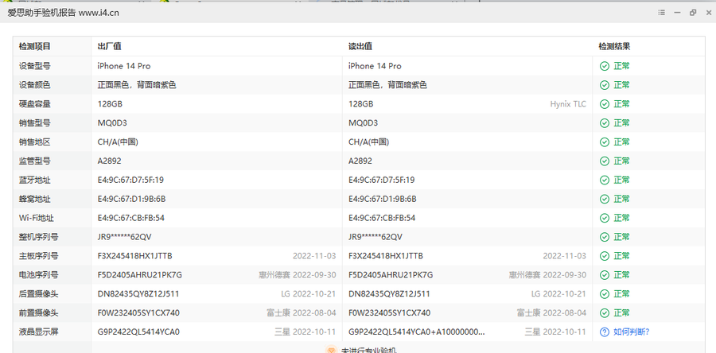716x353 pixels.
Task: Click the Hynix TLC storage note
Action: pos(568,104)
